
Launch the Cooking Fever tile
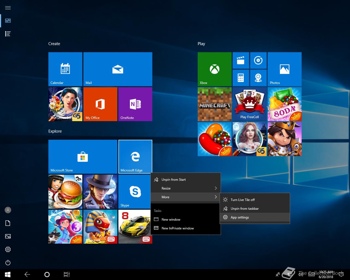65,192
